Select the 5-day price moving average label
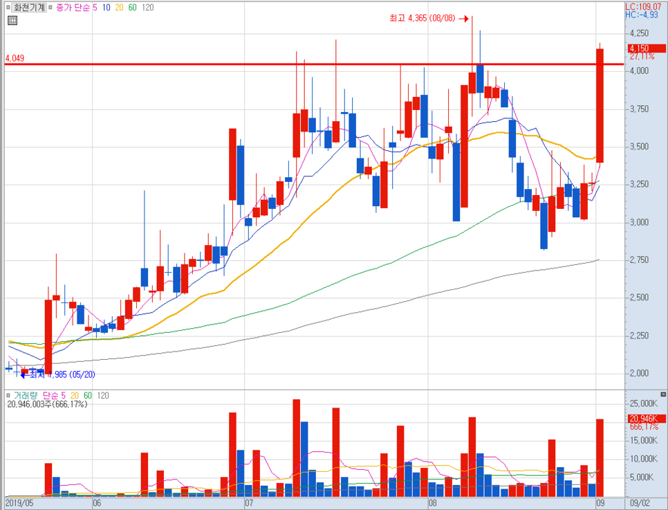This screenshot has width=668, height=510. tap(95, 7)
